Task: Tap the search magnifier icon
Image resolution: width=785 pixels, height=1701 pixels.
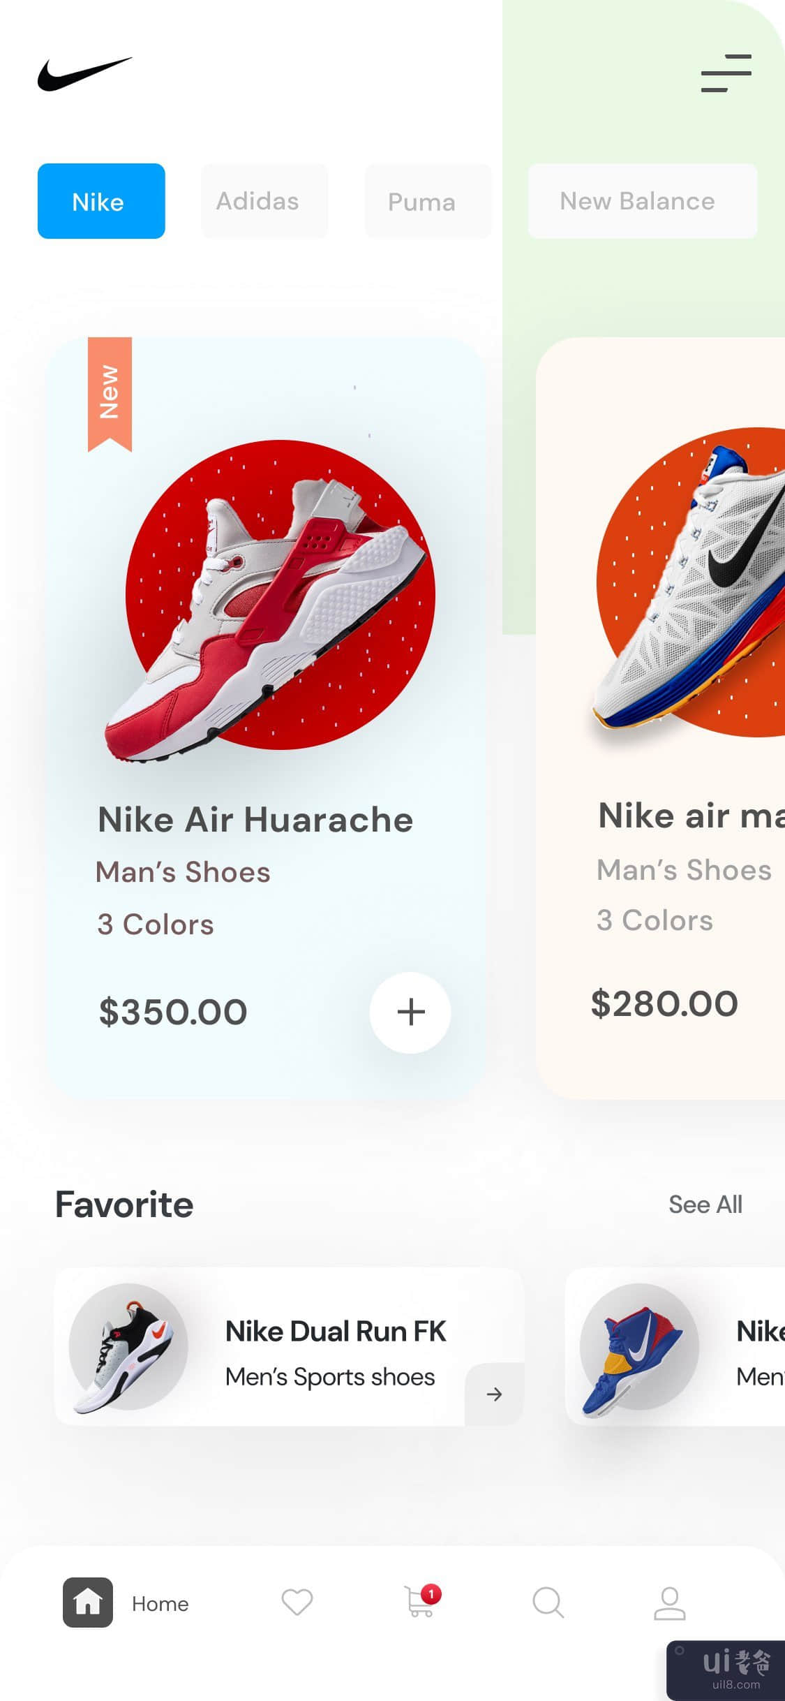Action: click(x=548, y=1603)
